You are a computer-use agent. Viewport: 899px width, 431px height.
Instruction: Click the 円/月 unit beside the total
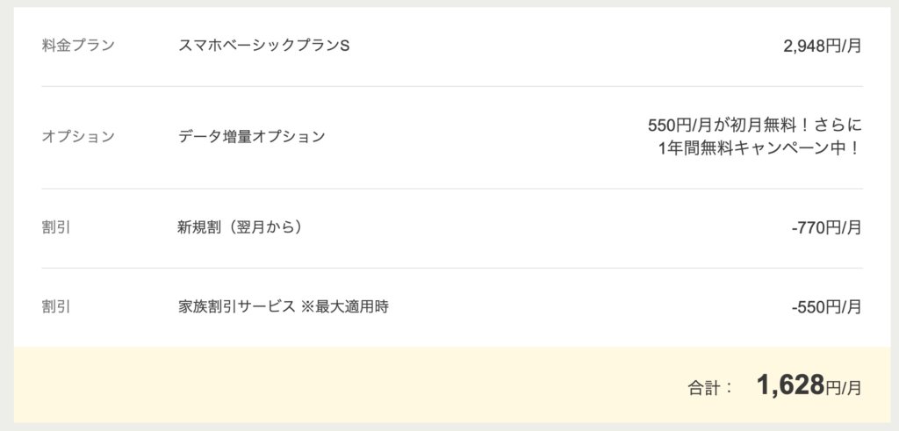click(843, 388)
